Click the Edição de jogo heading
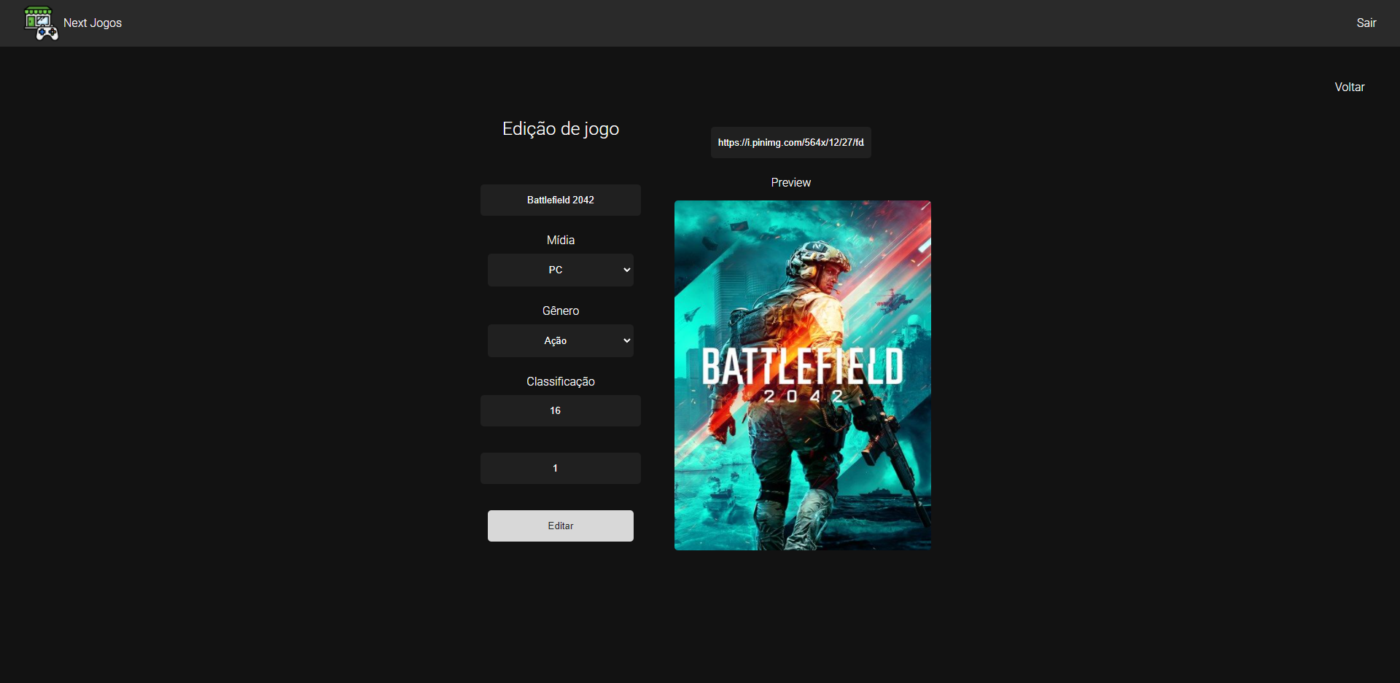1400x683 pixels. 560,128
